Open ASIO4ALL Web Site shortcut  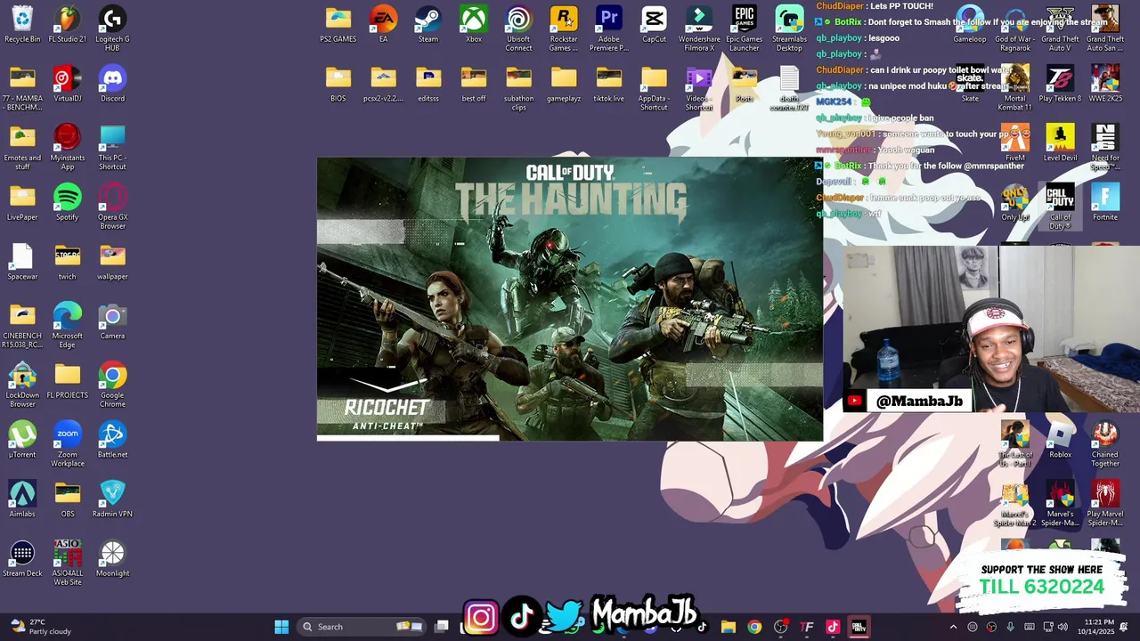(x=68, y=563)
